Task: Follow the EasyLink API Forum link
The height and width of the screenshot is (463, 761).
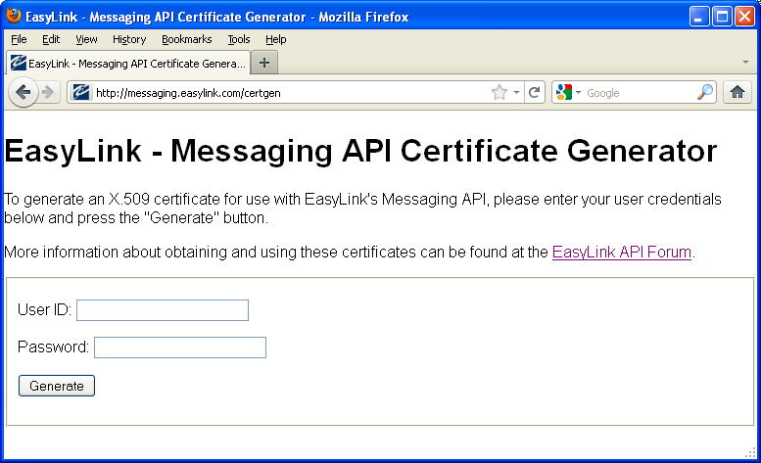Action: pos(622,253)
